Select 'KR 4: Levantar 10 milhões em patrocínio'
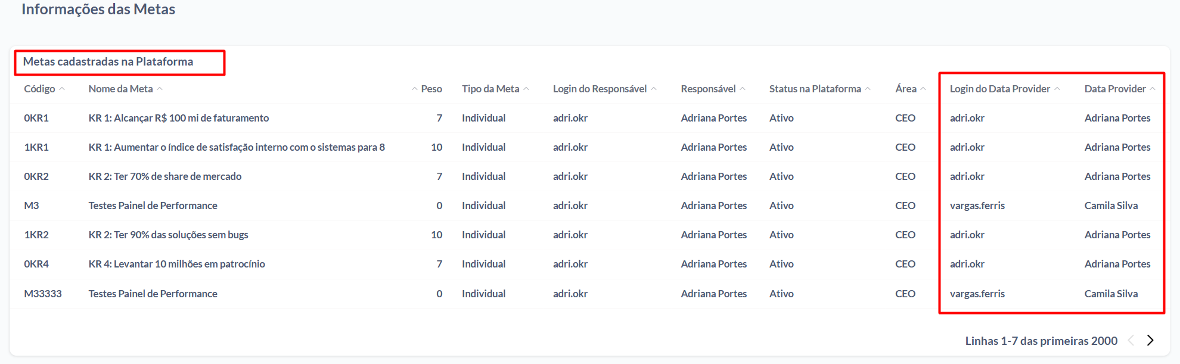Image resolution: width=1180 pixels, height=364 pixels. (x=177, y=264)
